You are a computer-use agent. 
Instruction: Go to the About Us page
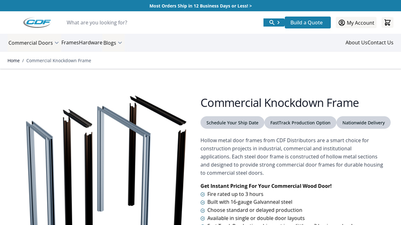click(x=356, y=42)
